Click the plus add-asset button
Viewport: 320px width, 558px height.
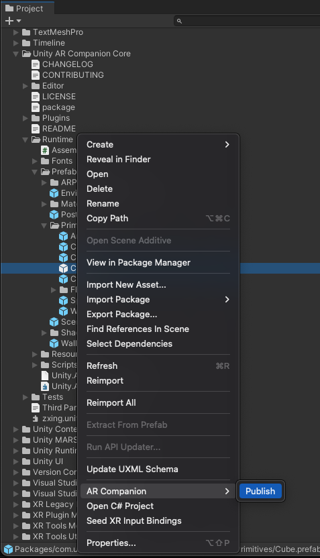point(9,21)
